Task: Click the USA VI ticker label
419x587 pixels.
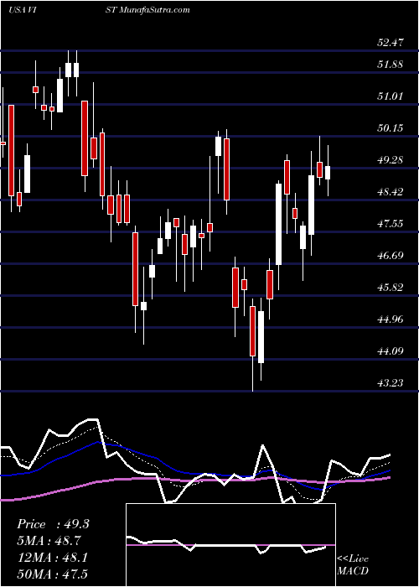Action: [22, 10]
